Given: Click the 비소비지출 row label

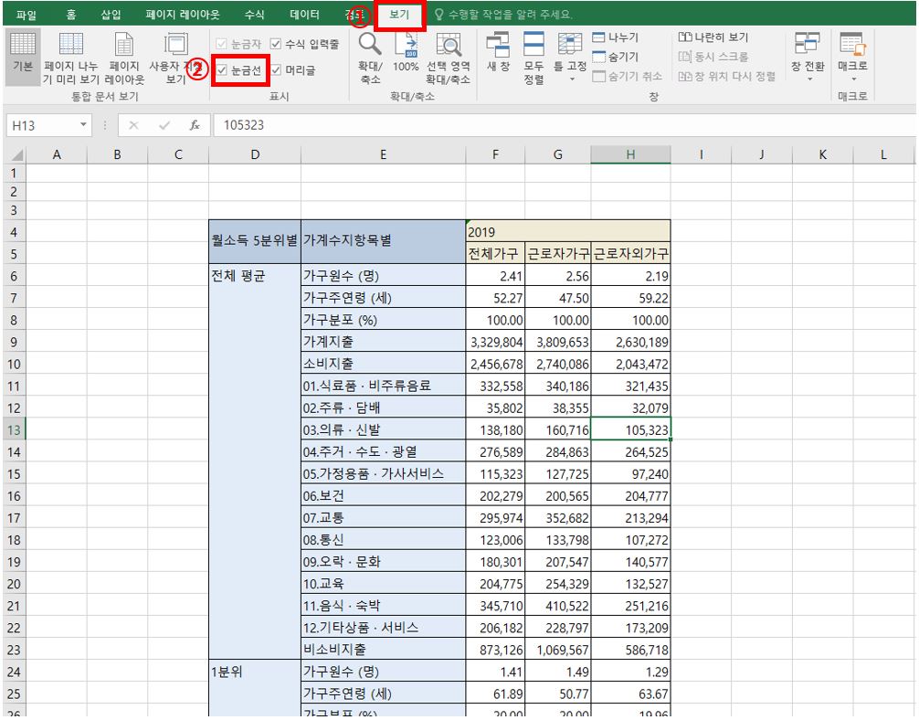Looking at the screenshot, I should click(384, 650).
